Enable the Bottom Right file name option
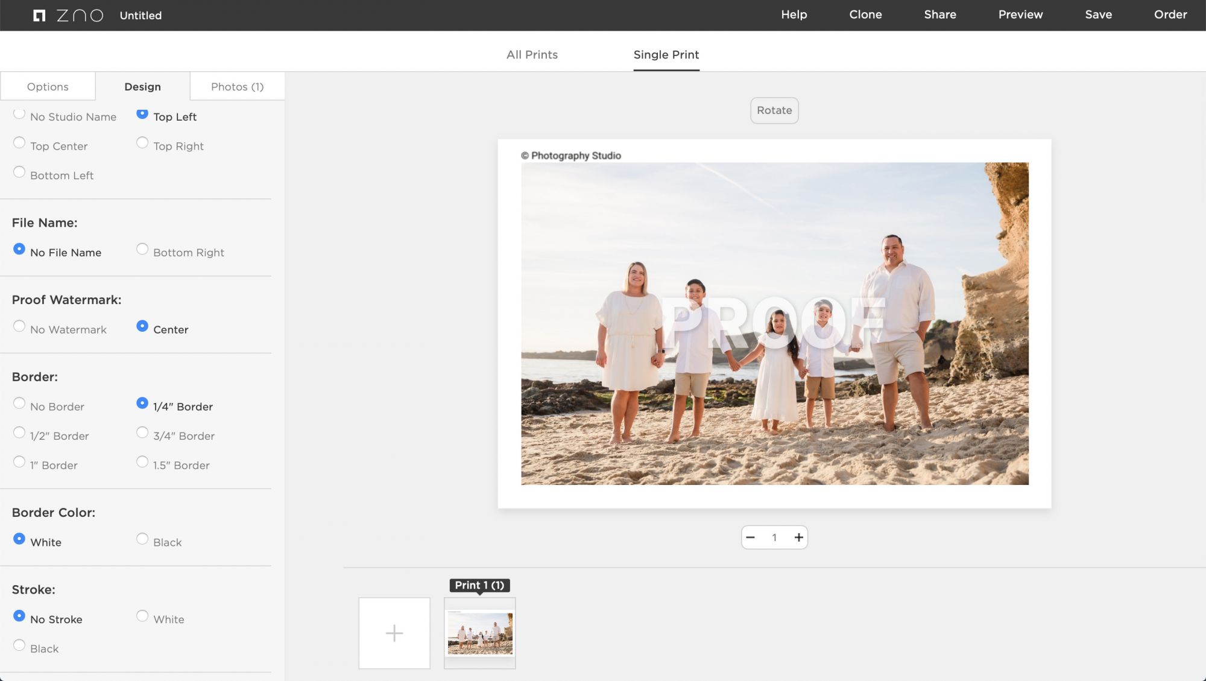Image resolution: width=1206 pixels, height=681 pixels. (142, 249)
